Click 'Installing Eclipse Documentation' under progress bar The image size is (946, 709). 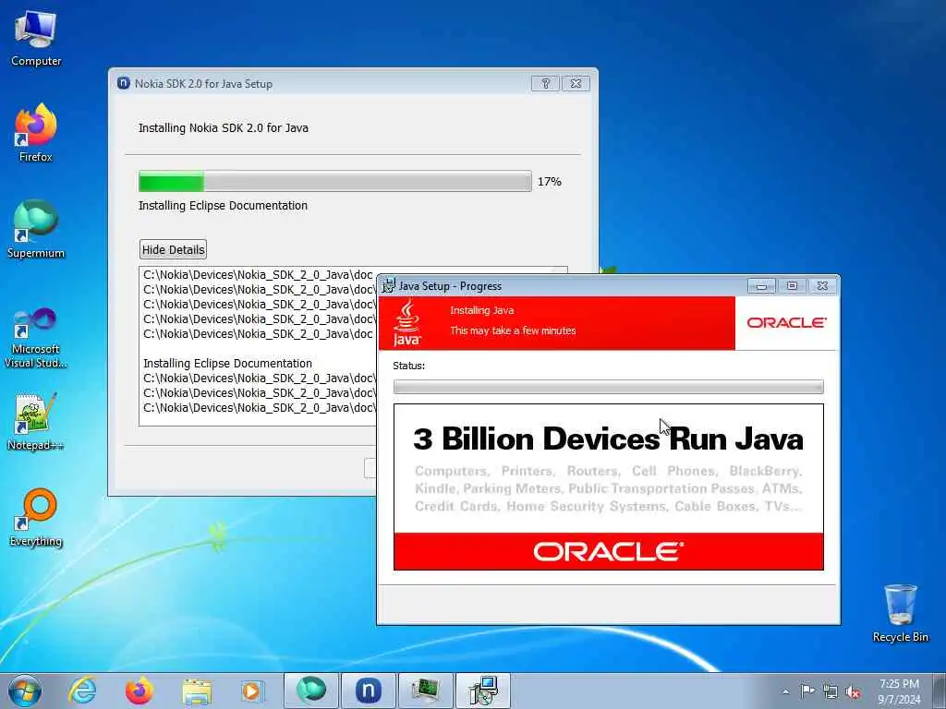223,206
